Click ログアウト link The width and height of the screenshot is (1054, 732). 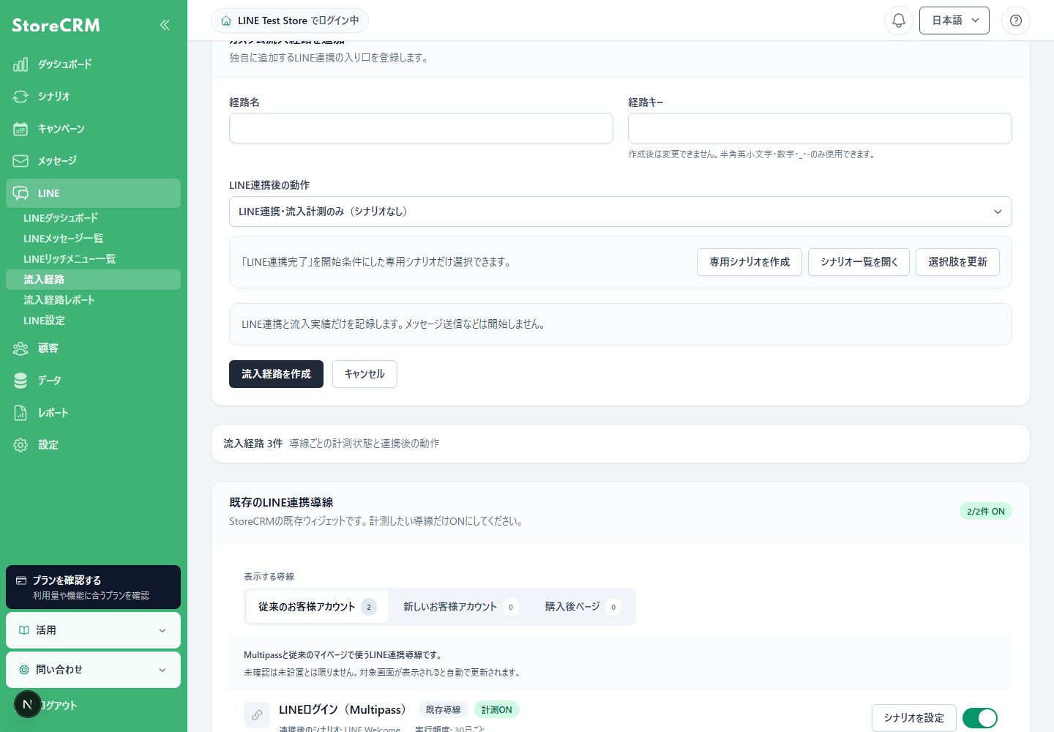(59, 706)
